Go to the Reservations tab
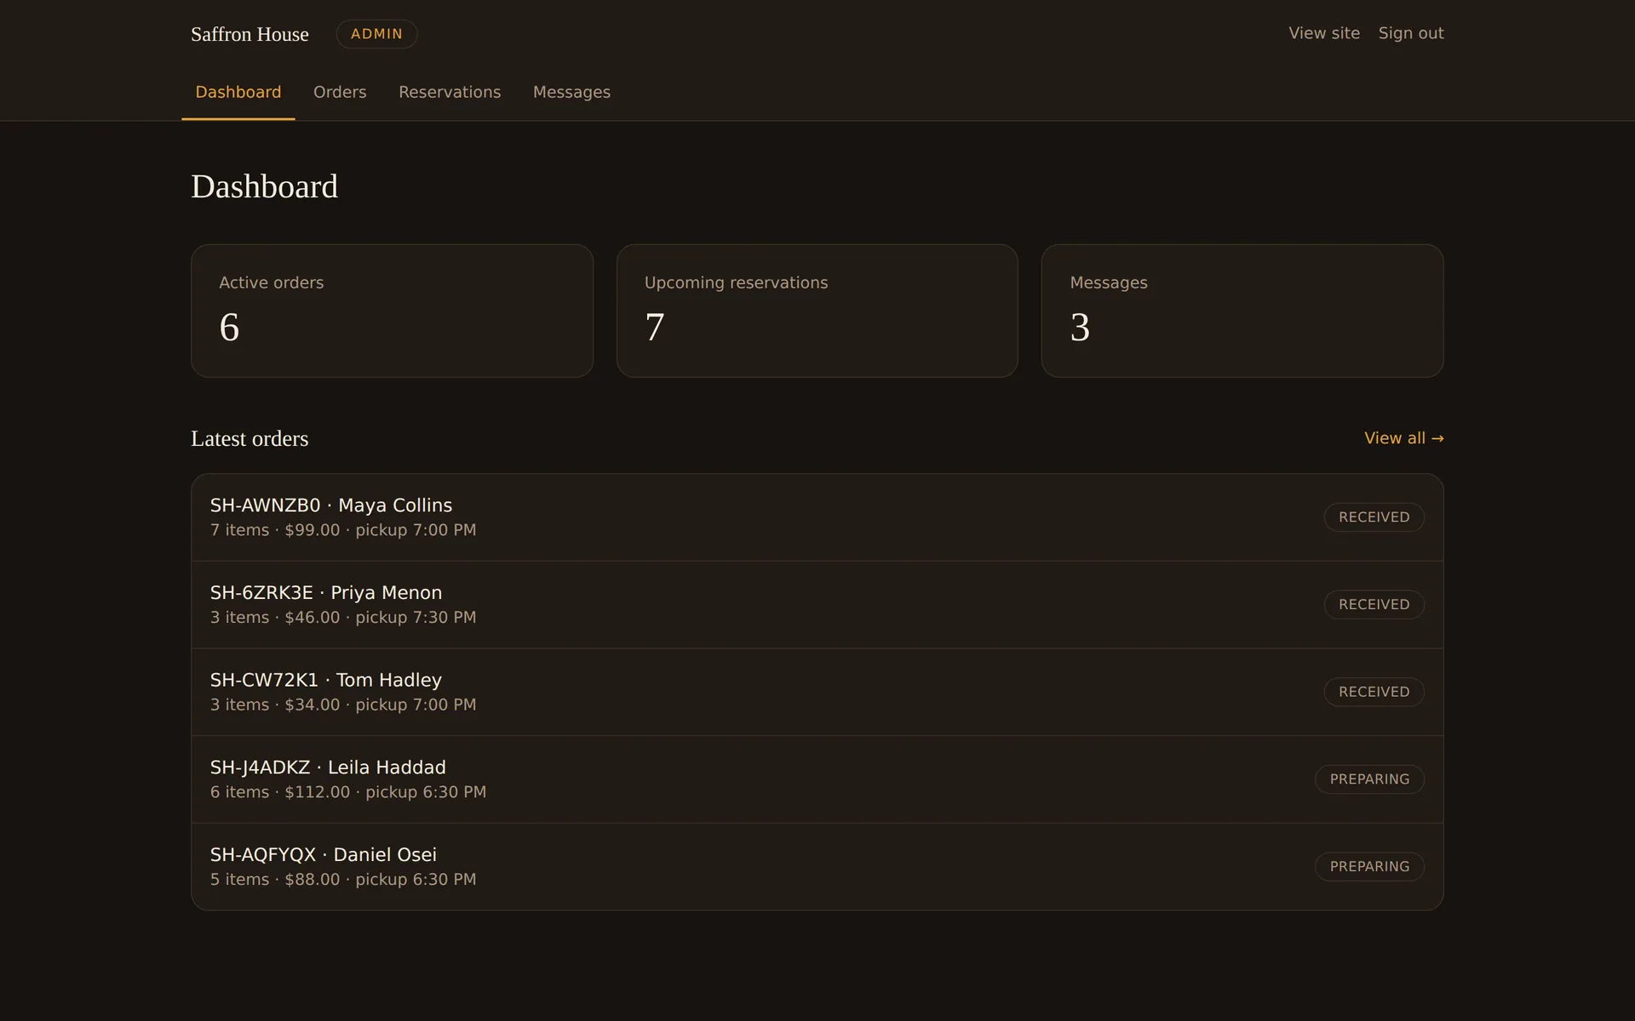Image resolution: width=1635 pixels, height=1021 pixels. [x=450, y=92]
